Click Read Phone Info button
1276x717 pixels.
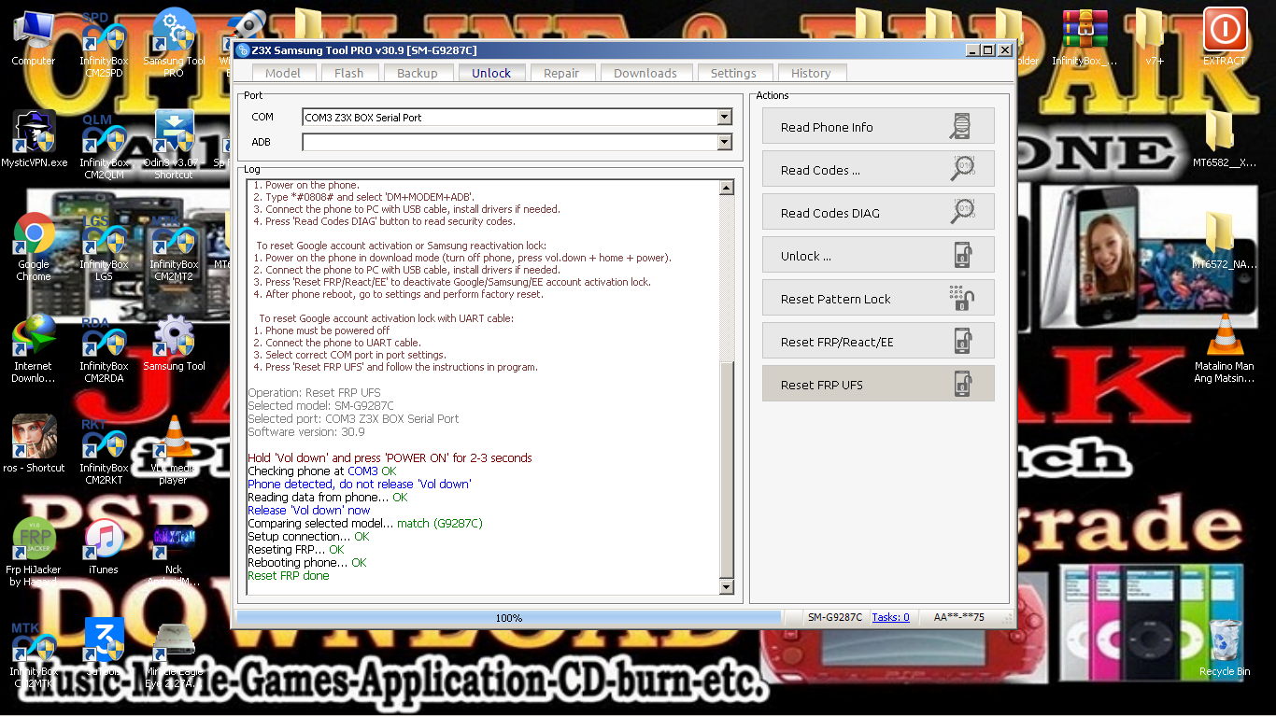click(878, 126)
